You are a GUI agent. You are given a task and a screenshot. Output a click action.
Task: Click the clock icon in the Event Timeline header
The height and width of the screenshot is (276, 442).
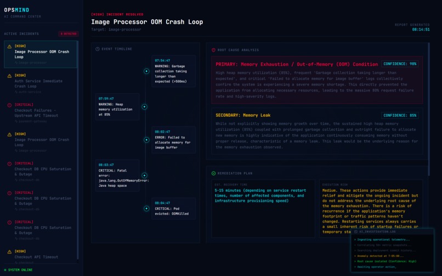pos(98,49)
